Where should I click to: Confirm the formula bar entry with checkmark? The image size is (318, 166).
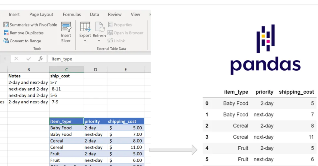(28, 59)
